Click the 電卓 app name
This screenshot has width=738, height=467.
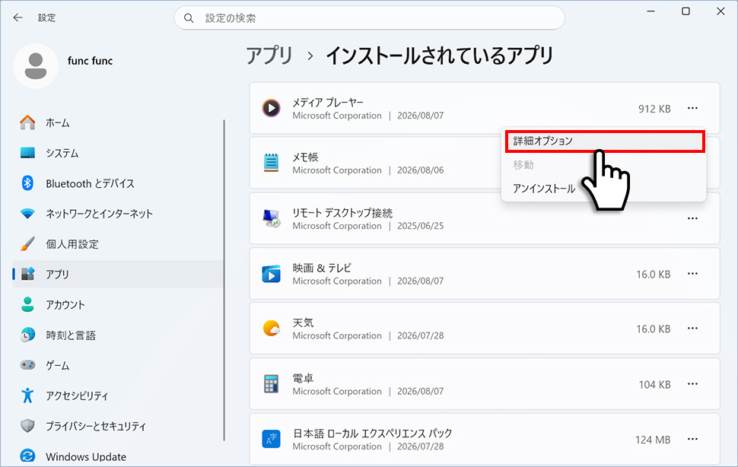(303, 378)
